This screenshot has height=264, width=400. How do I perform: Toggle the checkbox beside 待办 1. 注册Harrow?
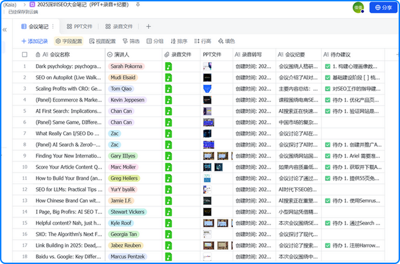[x=328, y=246]
